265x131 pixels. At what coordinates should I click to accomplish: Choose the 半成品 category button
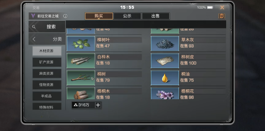click(47, 96)
